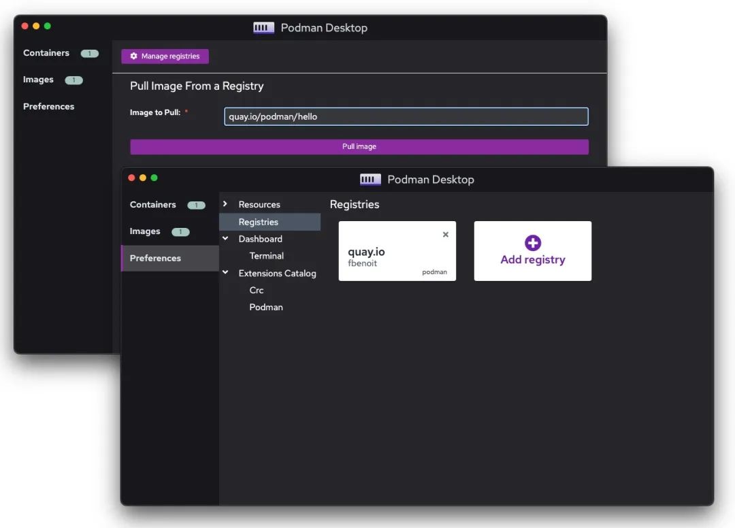Click the quay.io registry card
The image size is (735, 528).
point(397,251)
